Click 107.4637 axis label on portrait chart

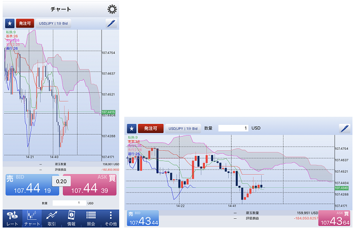tap(109, 74)
